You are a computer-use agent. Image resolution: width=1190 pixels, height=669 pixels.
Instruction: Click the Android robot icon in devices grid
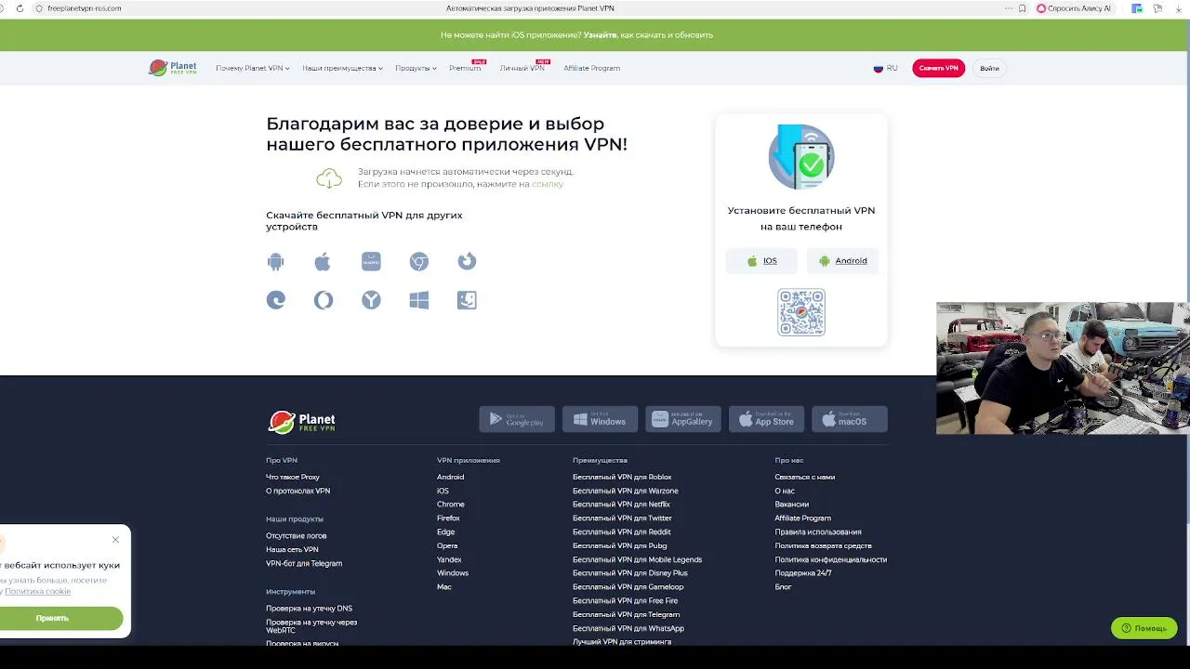pyautogui.click(x=275, y=262)
